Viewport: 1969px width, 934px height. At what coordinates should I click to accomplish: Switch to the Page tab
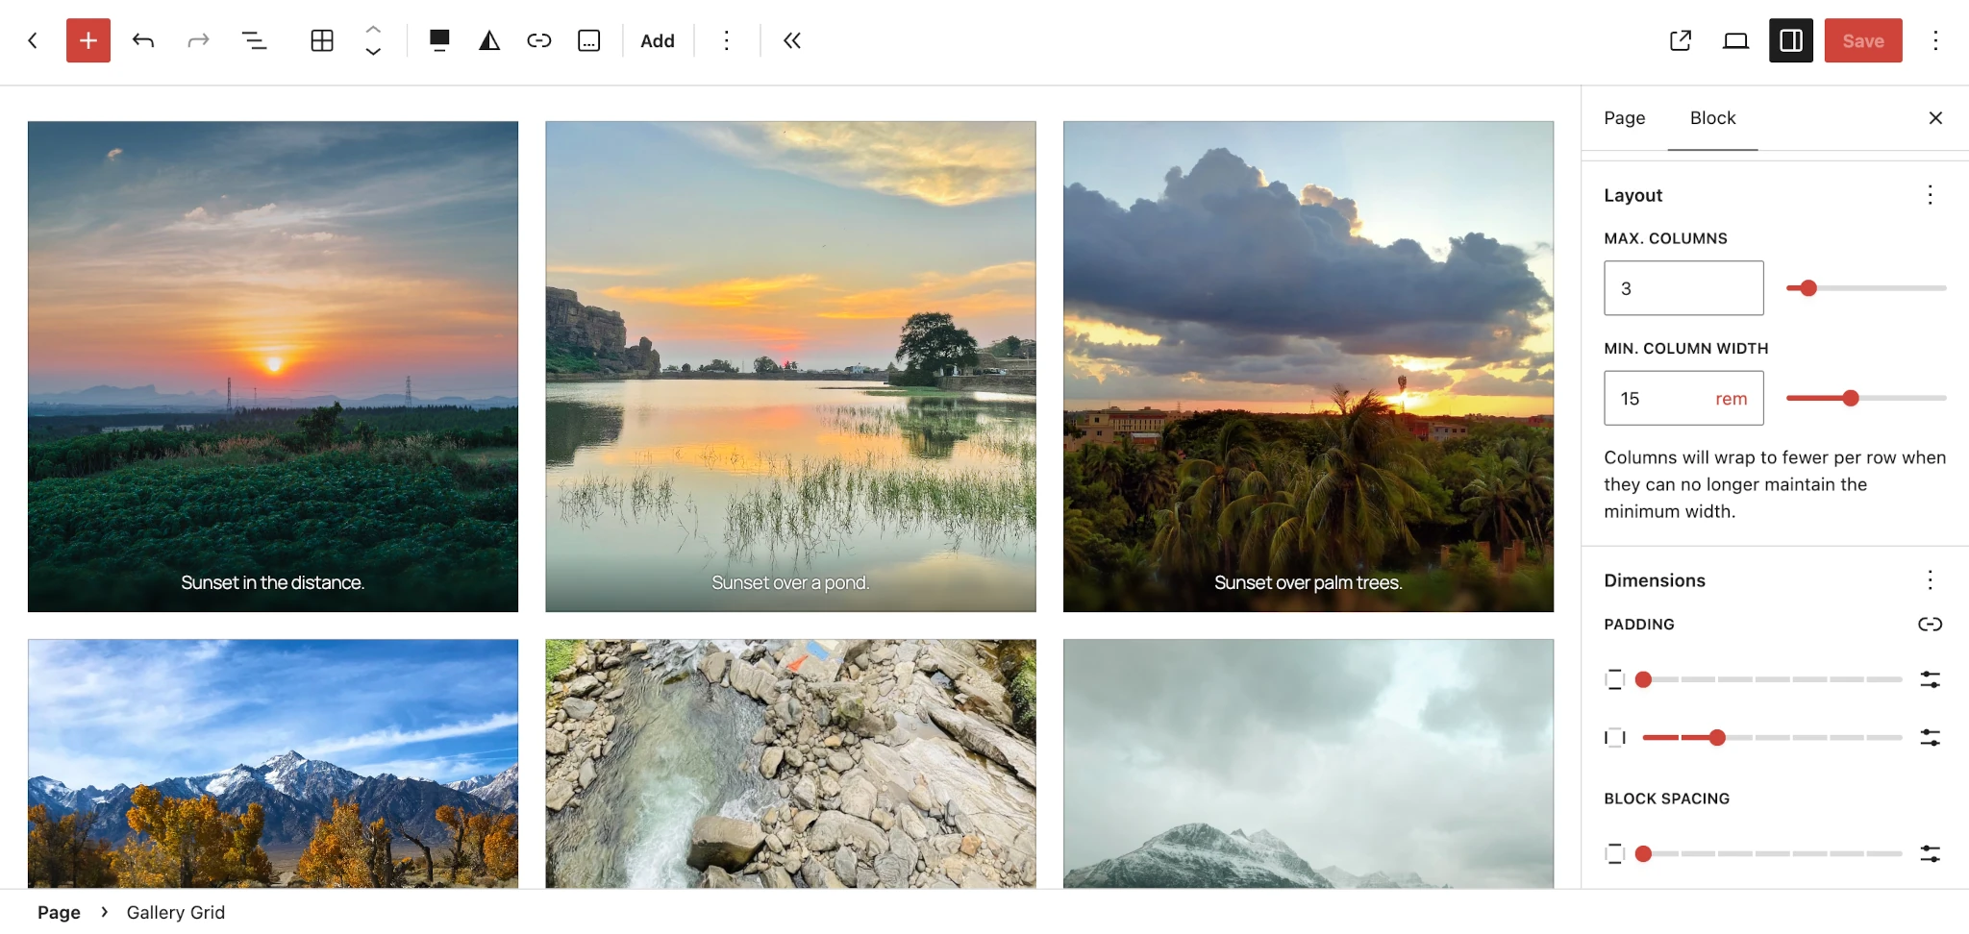coord(1625,118)
